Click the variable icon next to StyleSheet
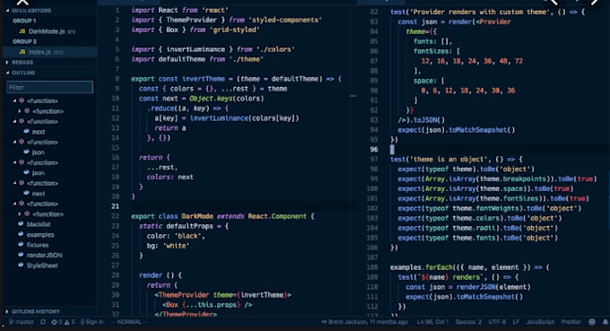This screenshot has height=331, width=610. pyautogui.click(x=21, y=266)
